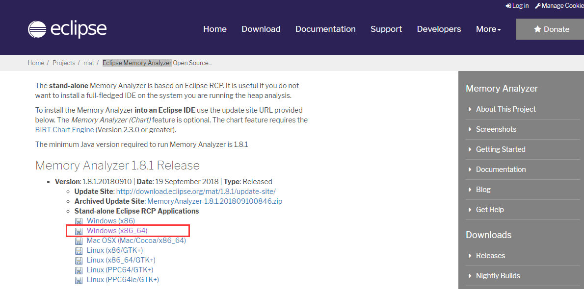Download Windows (x86_64) stand-alone build
This screenshot has height=289, width=584.
(x=117, y=231)
